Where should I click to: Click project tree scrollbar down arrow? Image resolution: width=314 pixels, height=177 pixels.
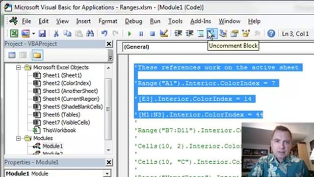108,150
